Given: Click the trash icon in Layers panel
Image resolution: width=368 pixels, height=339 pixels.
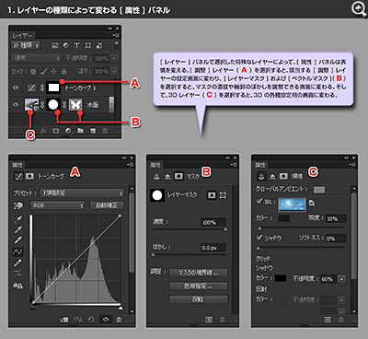Looking at the screenshot, I should (x=105, y=131).
